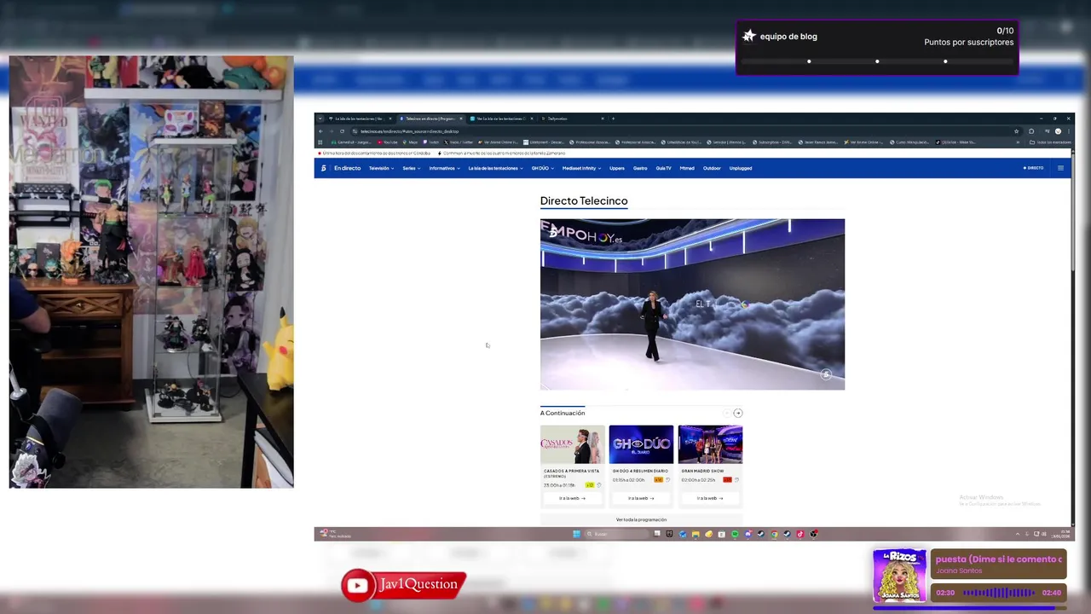The width and height of the screenshot is (1091, 614).
Task: Expand La isla de las tentaciones dropdown
Action: 496,168
